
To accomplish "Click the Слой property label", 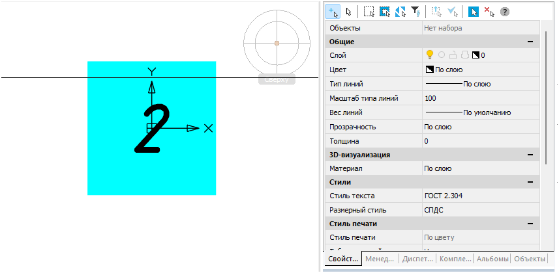I will [338, 55].
